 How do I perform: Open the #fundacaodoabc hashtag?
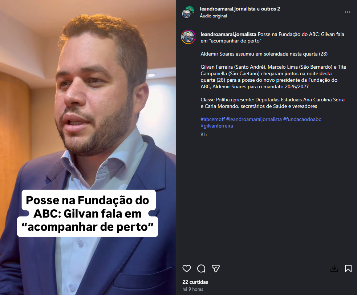302,120
